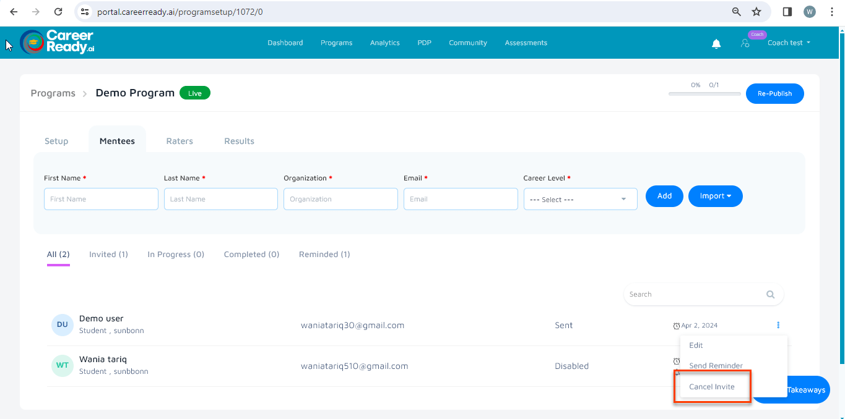The width and height of the screenshot is (845, 419).
Task: Expand the Coach test account menu
Action: coord(789,43)
